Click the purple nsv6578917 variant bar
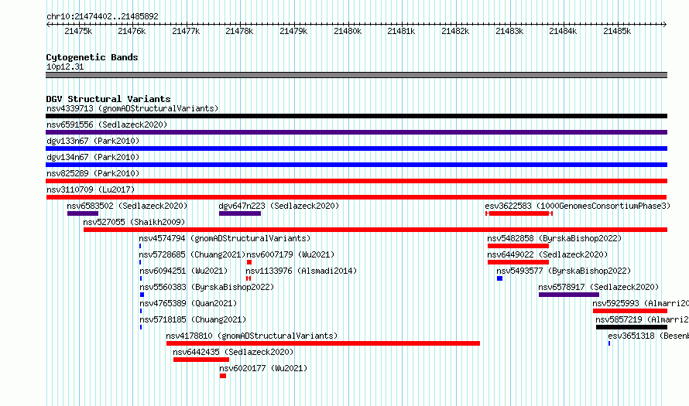The height and width of the screenshot is (406, 689). (x=569, y=295)
